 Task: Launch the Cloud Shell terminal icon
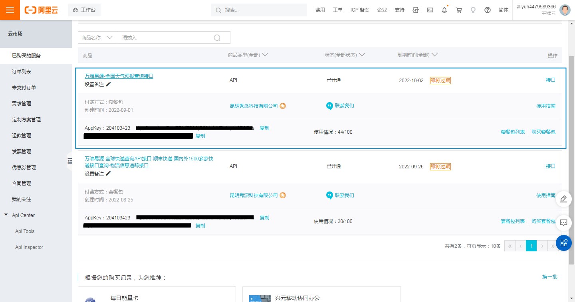[430, 10]
